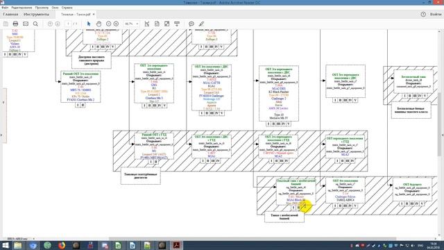Open Firefox from the taskbar
The height and width of the screenshot is (250, 444).
point(62,245)
